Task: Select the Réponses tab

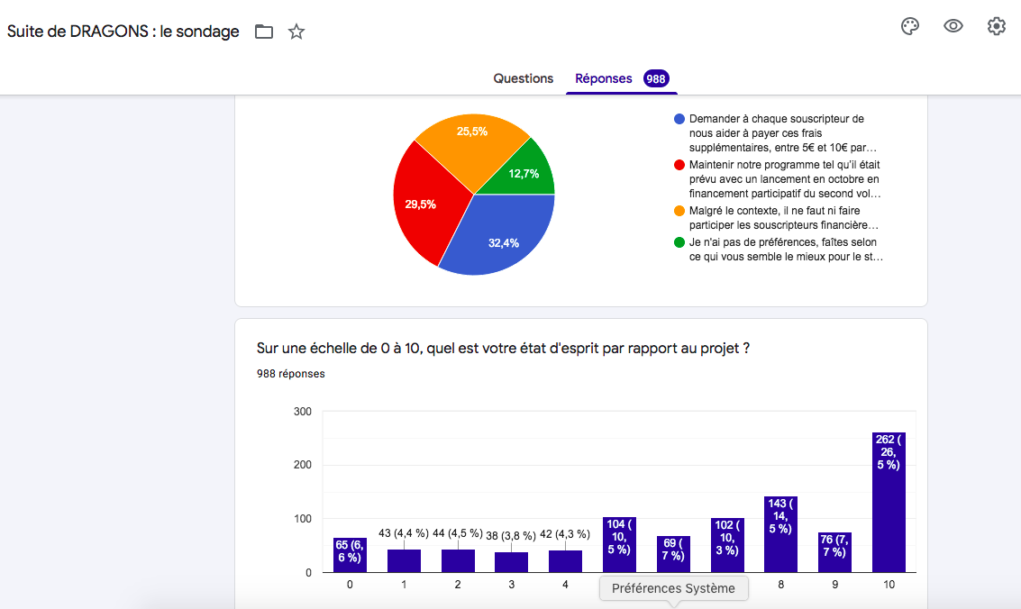Action: coord(604,78)
